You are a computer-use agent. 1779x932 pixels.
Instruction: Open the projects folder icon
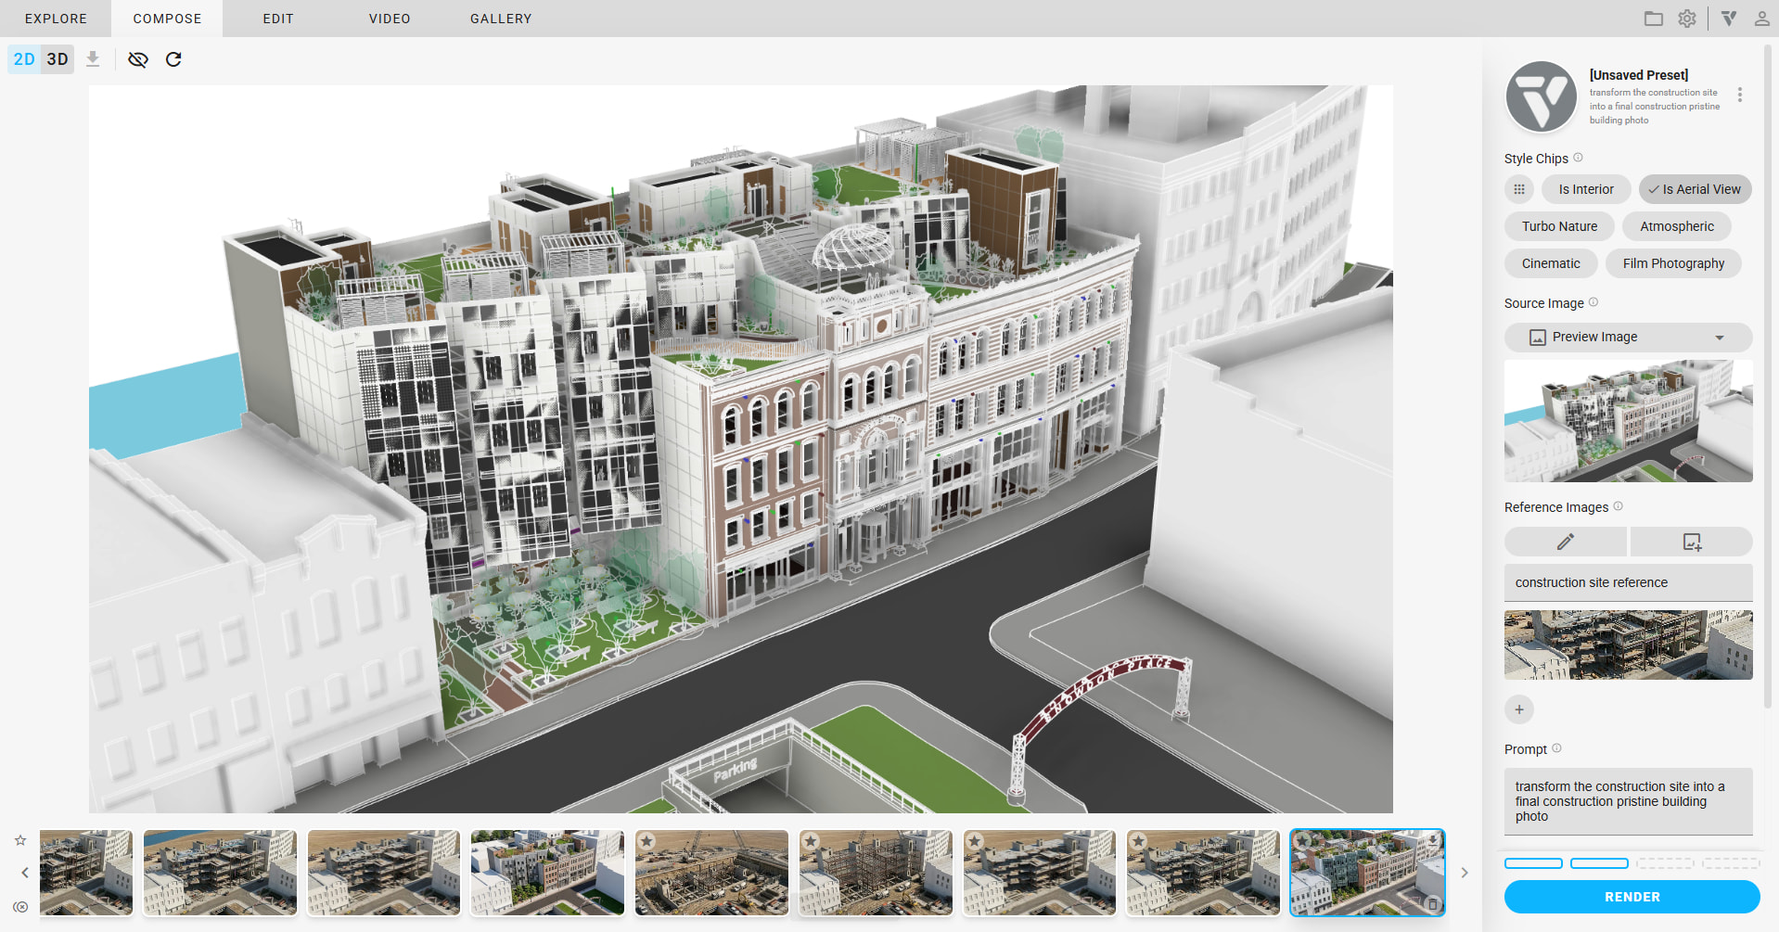[x=1653, y=19]
